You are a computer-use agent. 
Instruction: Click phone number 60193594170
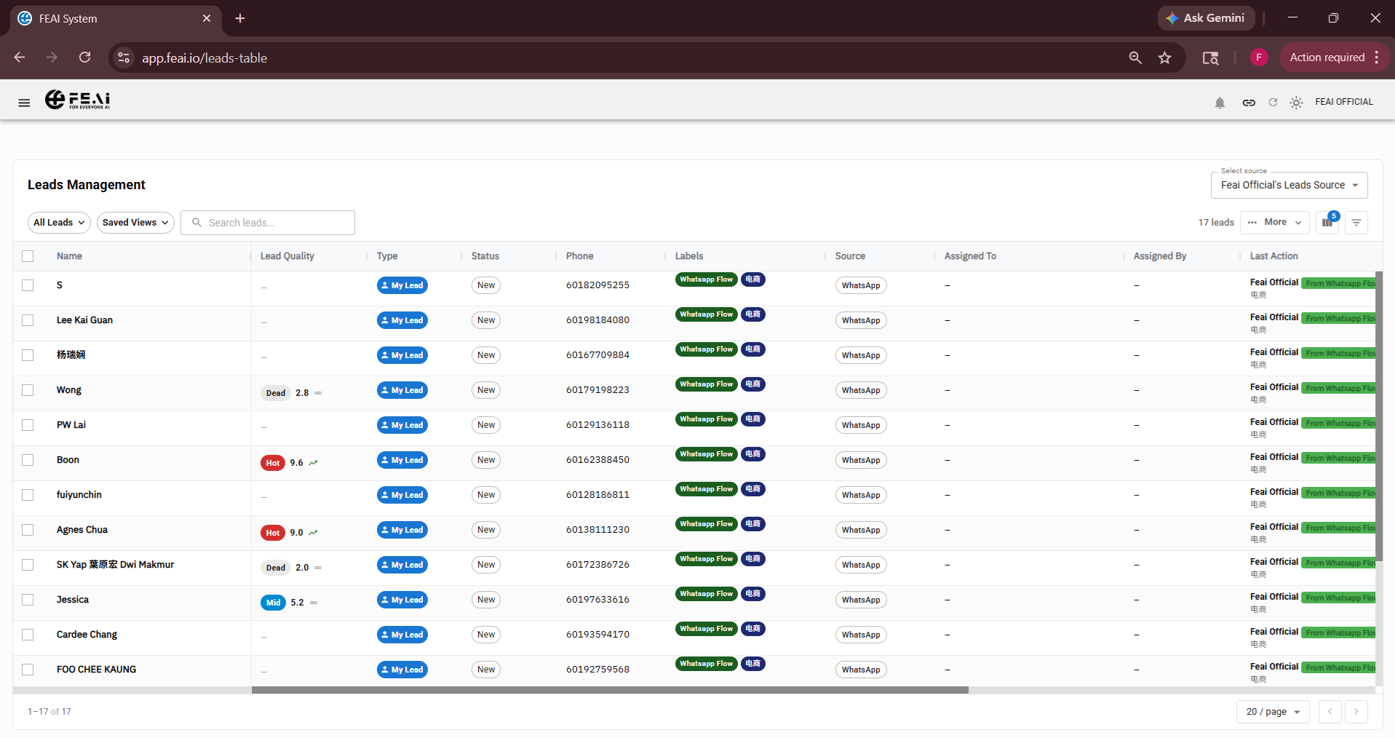click(597, 635)
